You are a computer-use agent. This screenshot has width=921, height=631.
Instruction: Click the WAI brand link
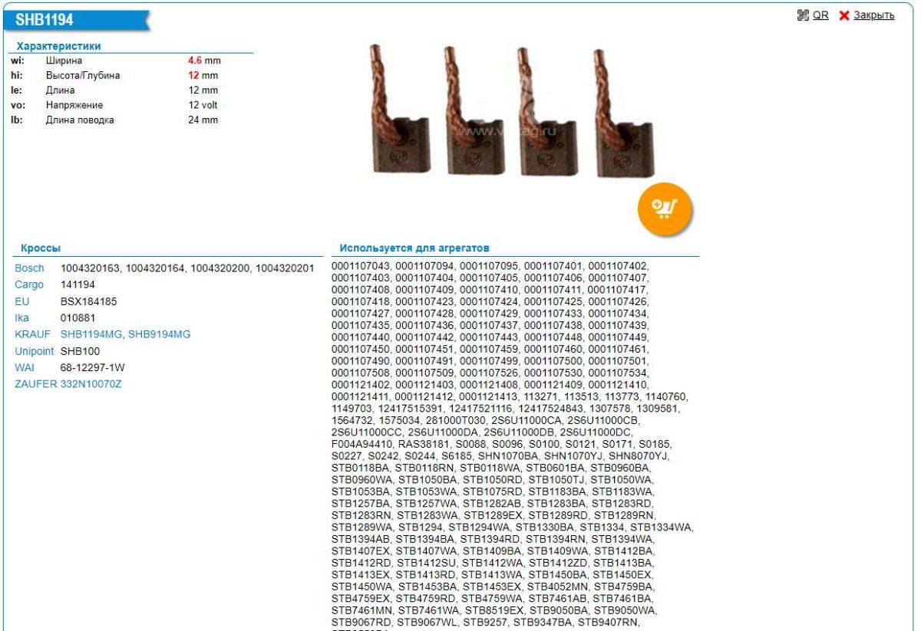pyautogui.click(x=25, y=367)
